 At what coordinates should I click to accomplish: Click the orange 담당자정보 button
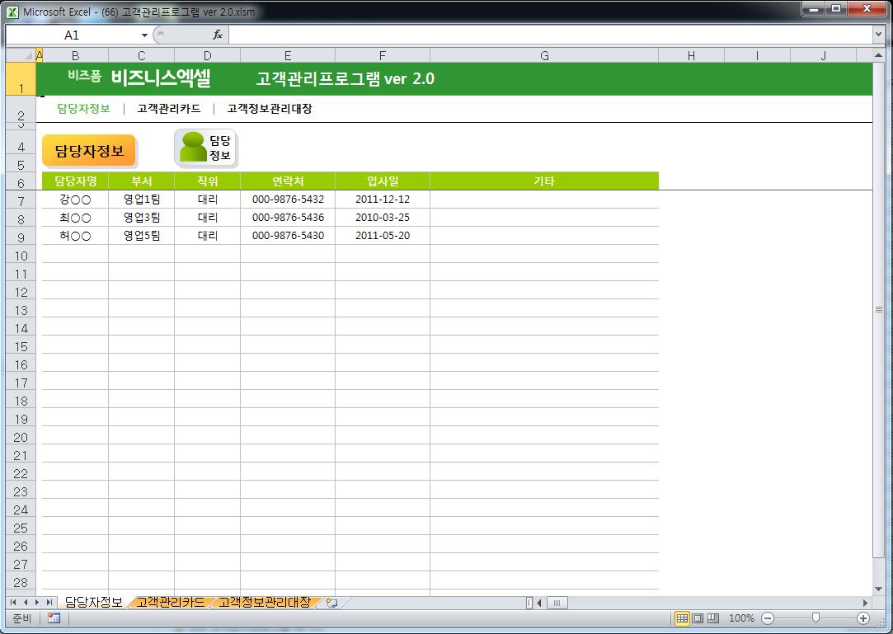point(88,151)
